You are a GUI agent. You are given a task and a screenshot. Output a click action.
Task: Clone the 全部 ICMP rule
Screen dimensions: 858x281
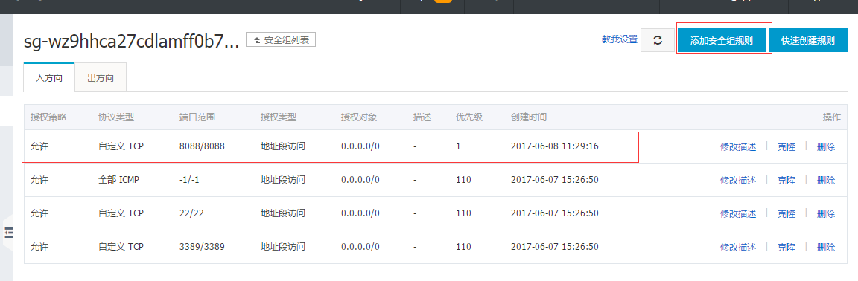[x=786, y=180]
